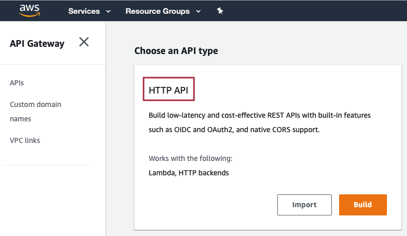The image size is (407, 236).
Task: Click the HTTP API card area
Action: click(268, 147)
